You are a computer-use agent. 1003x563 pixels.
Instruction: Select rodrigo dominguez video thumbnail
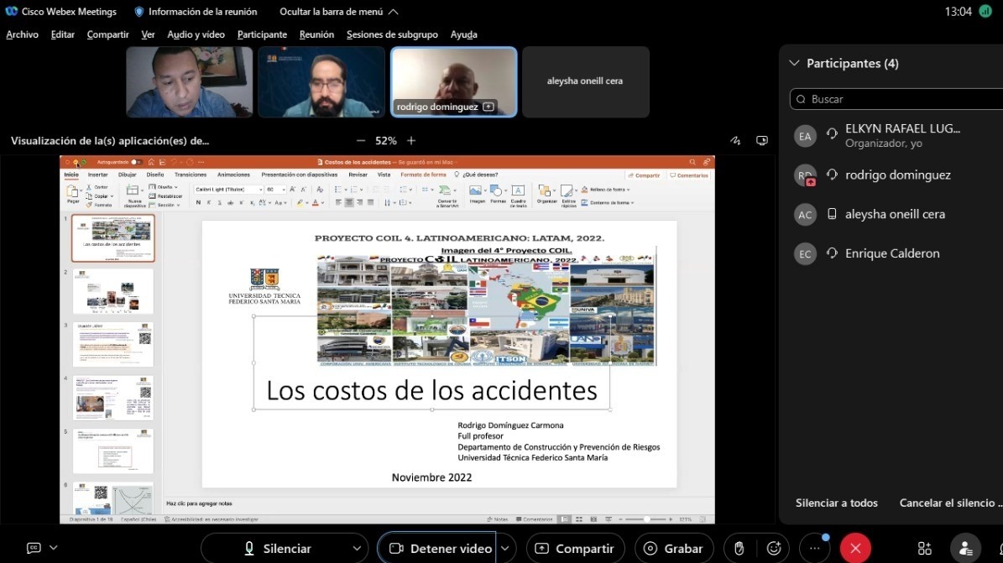[453, 82]
